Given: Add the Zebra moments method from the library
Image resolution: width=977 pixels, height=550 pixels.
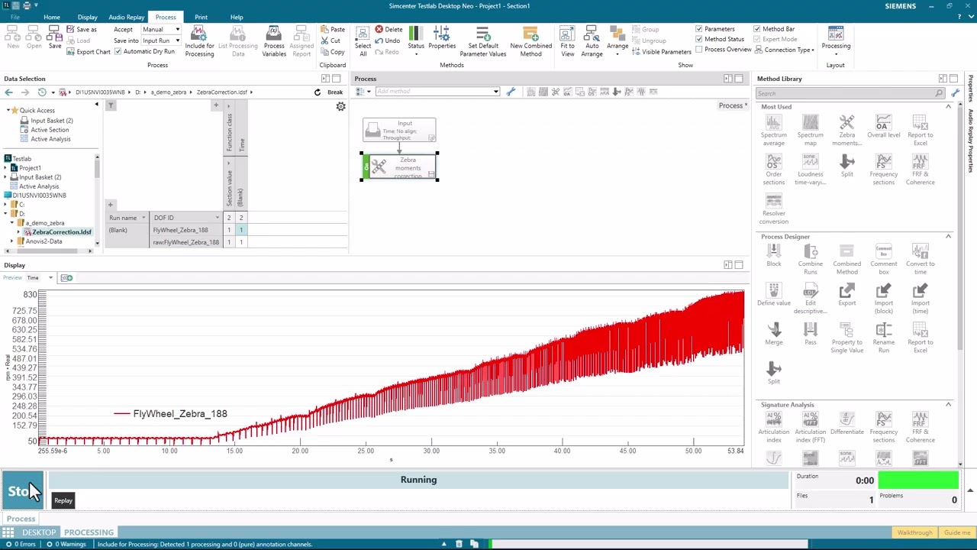Looking at the screenshot, I should [846, 130].
